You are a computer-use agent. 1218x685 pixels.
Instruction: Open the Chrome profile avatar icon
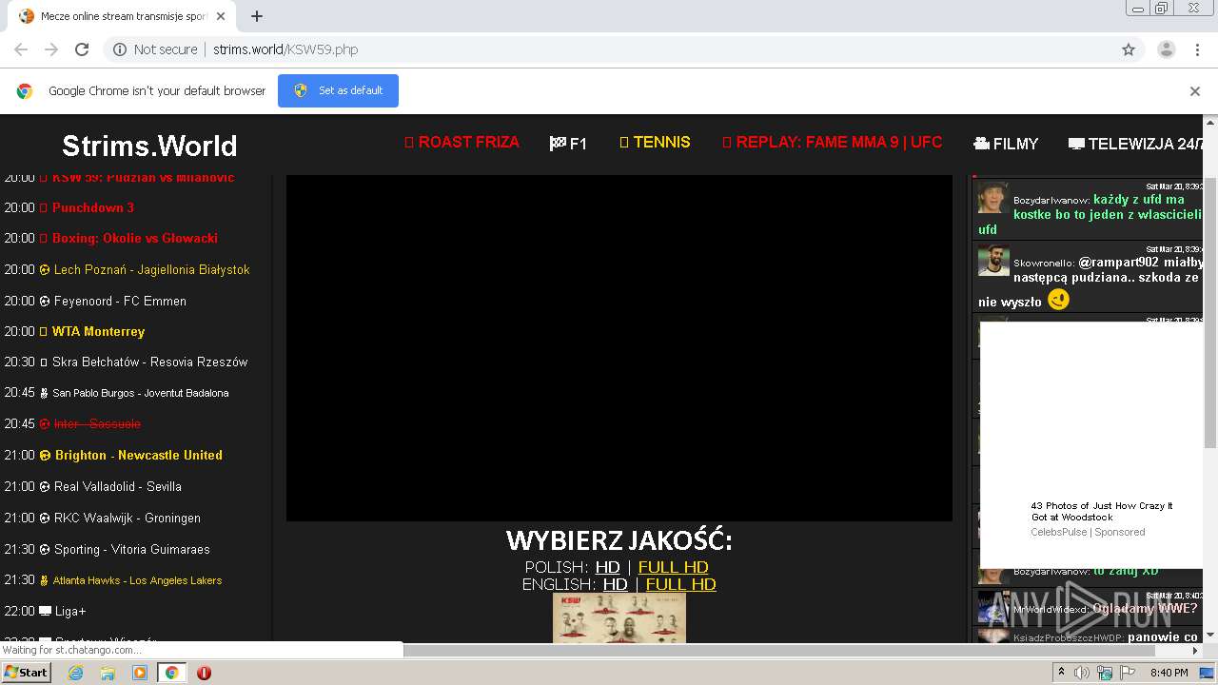[1167, 49]
